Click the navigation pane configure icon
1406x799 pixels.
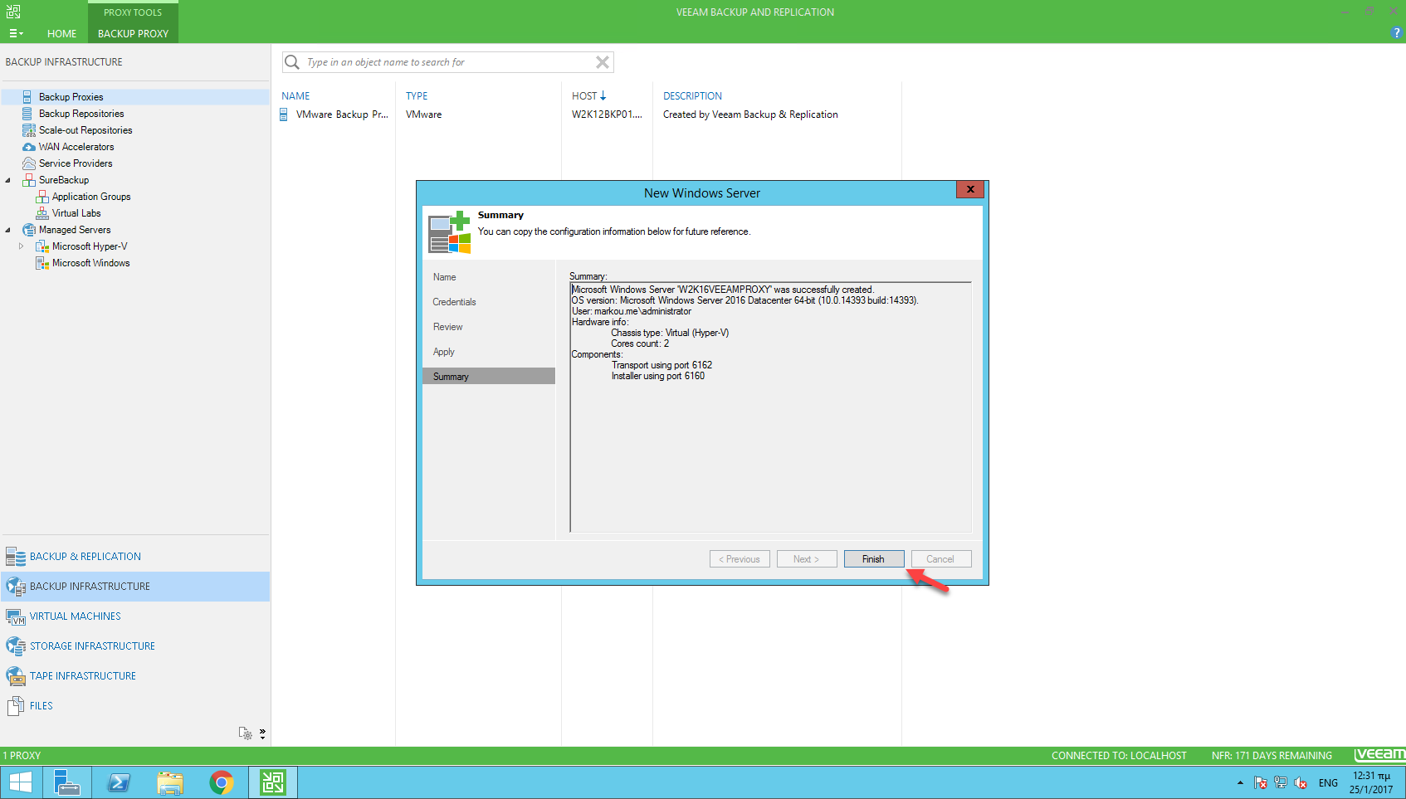tap(245, 733)
